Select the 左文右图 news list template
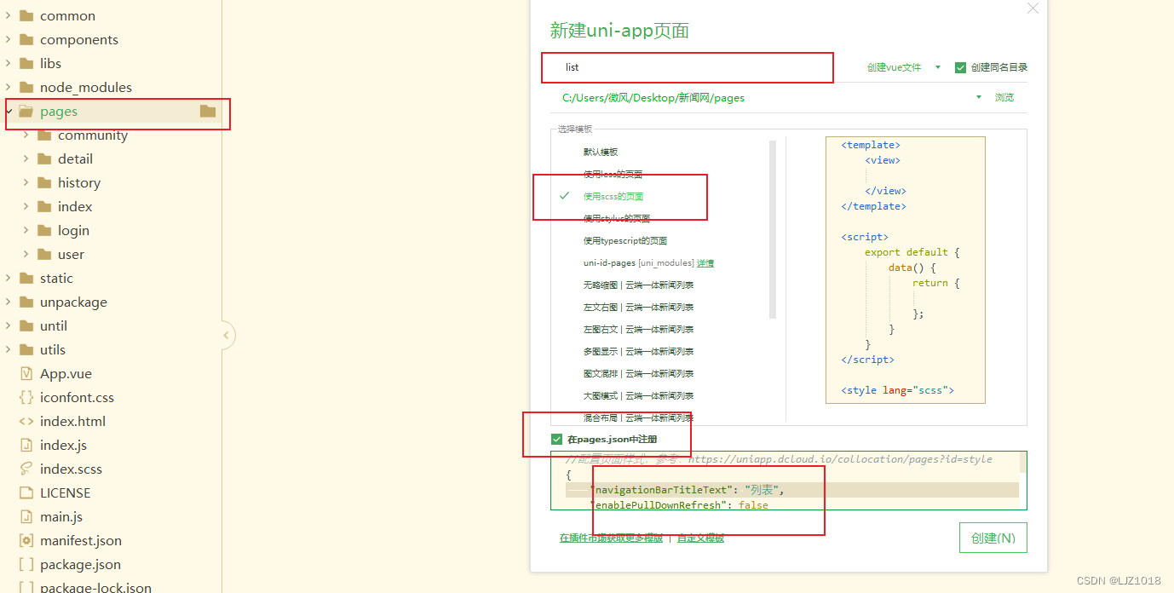Image resolution: width=1174 pixels, height=593 pixels. (638, 307)
